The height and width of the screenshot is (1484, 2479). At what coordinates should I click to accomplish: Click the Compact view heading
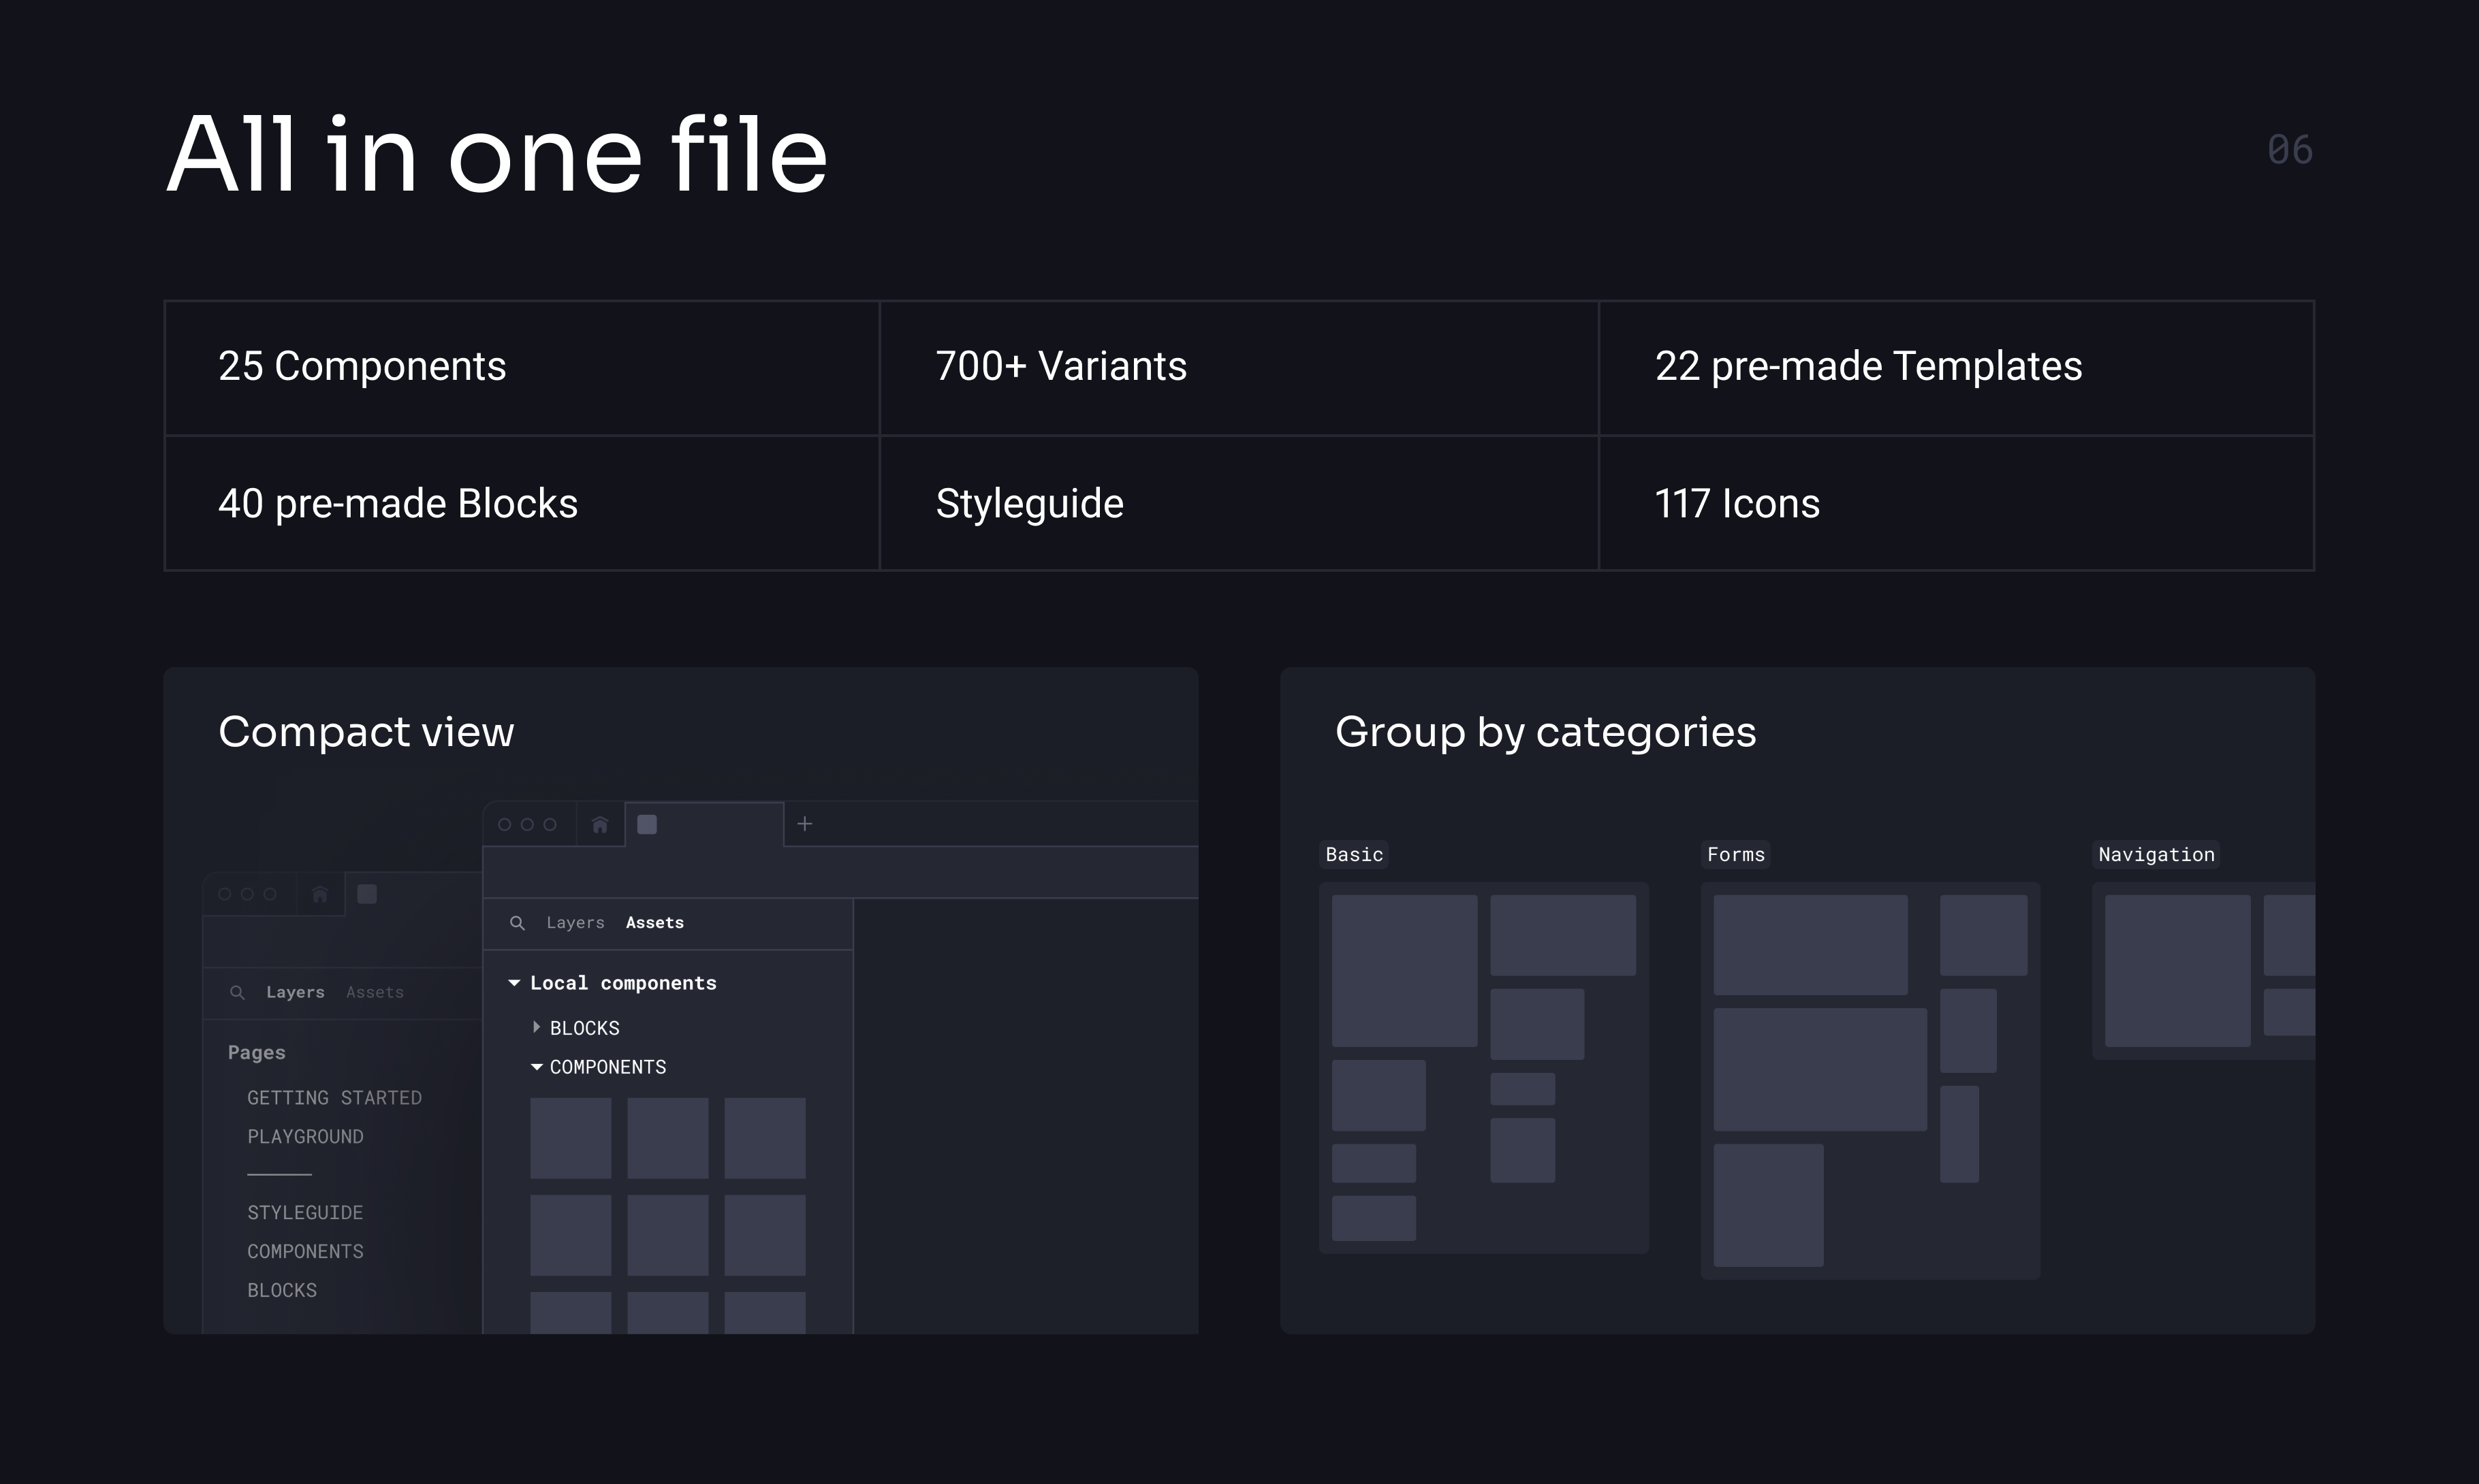tap(366, 732)
